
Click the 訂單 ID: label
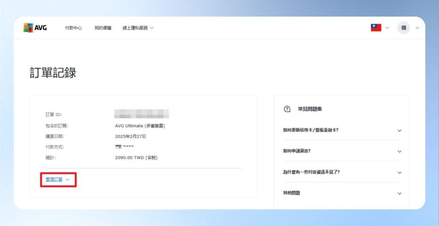click(54, 115)
